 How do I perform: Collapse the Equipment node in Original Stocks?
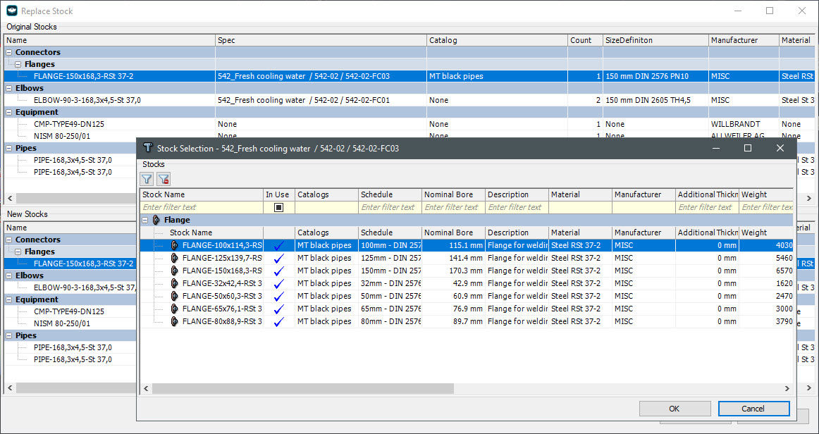(x=8, y=112)
